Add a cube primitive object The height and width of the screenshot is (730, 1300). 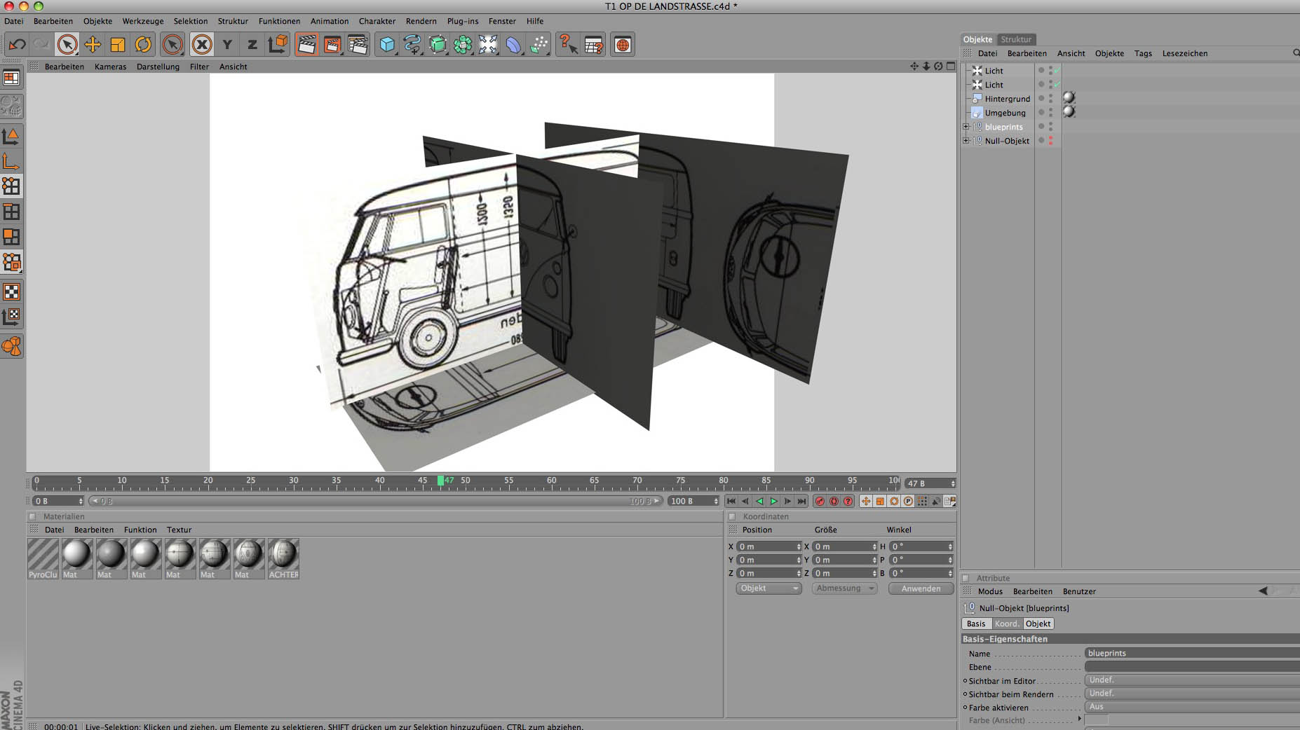[x=386, y=45]
